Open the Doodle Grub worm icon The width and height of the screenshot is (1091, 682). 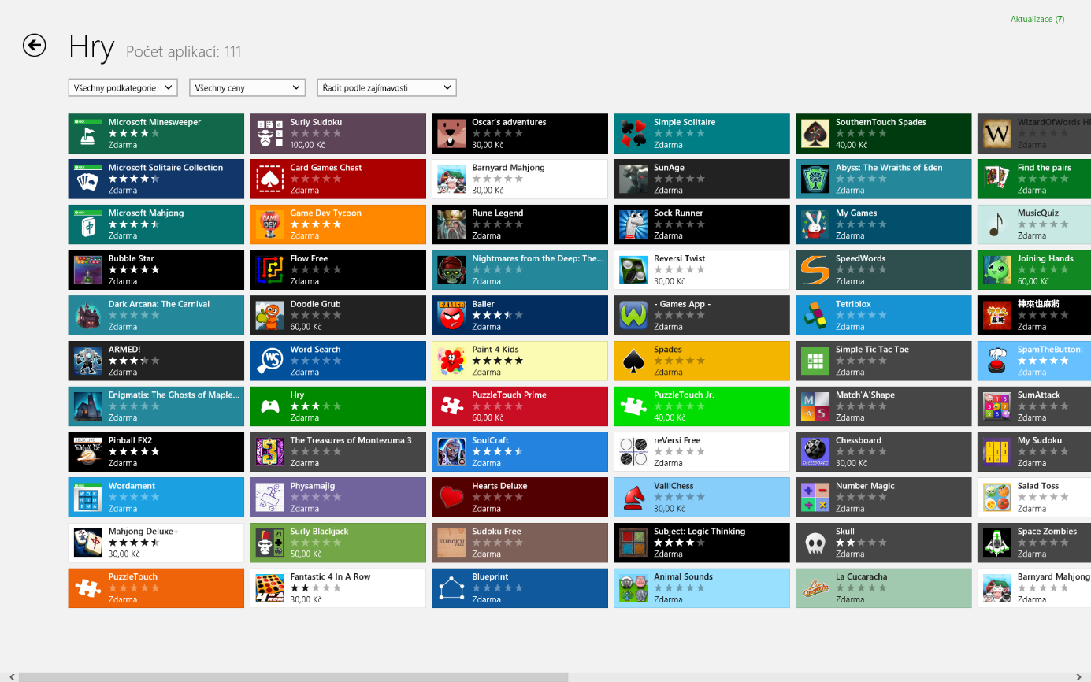pyautogui.click(x=270, y=316)
